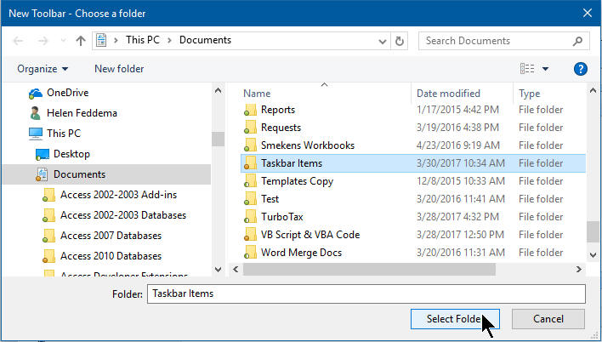Click the Folder name text field
Image resolution: width=602 pixels, height=342 pixels.
pos(366,294)
